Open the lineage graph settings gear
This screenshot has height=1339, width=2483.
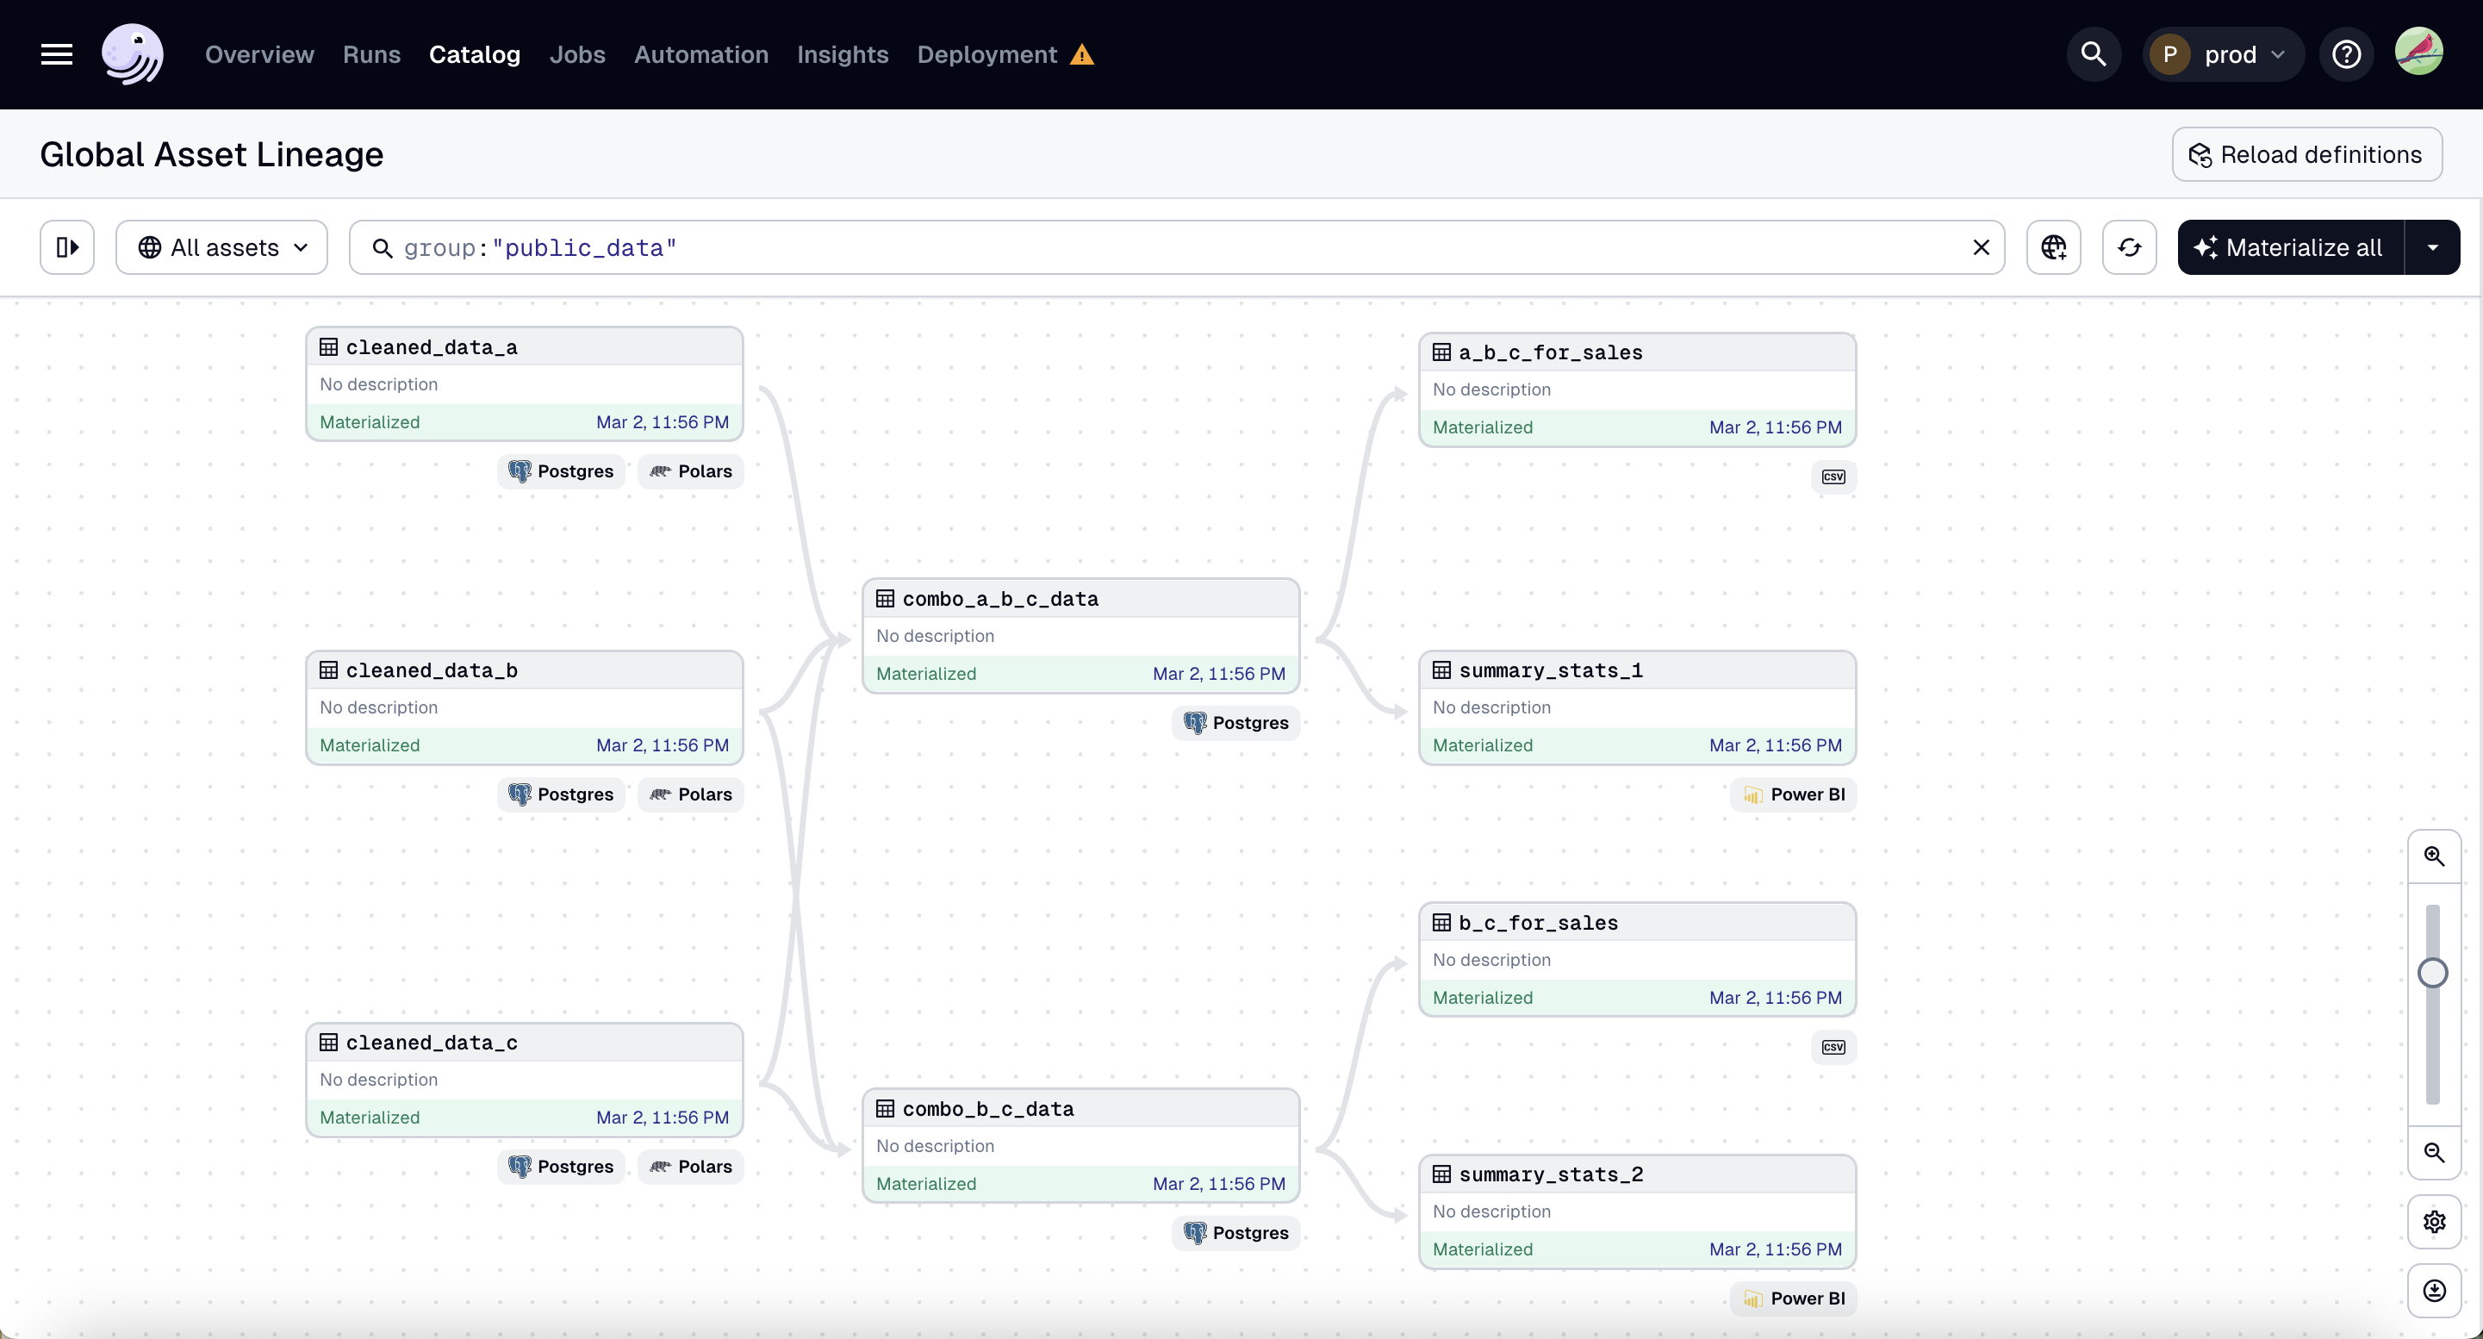2435,1222
